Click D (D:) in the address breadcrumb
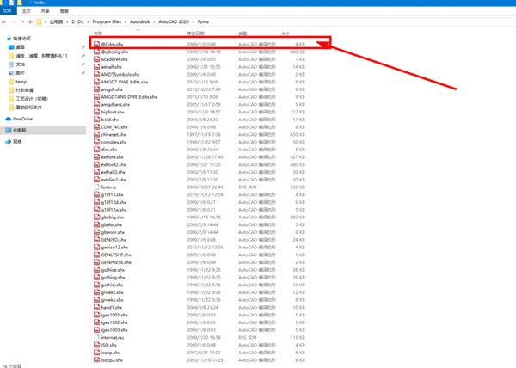This screenshot has width=516, height=368. [77, 21]
